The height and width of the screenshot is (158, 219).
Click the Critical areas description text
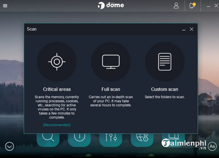tap(57, 107)
